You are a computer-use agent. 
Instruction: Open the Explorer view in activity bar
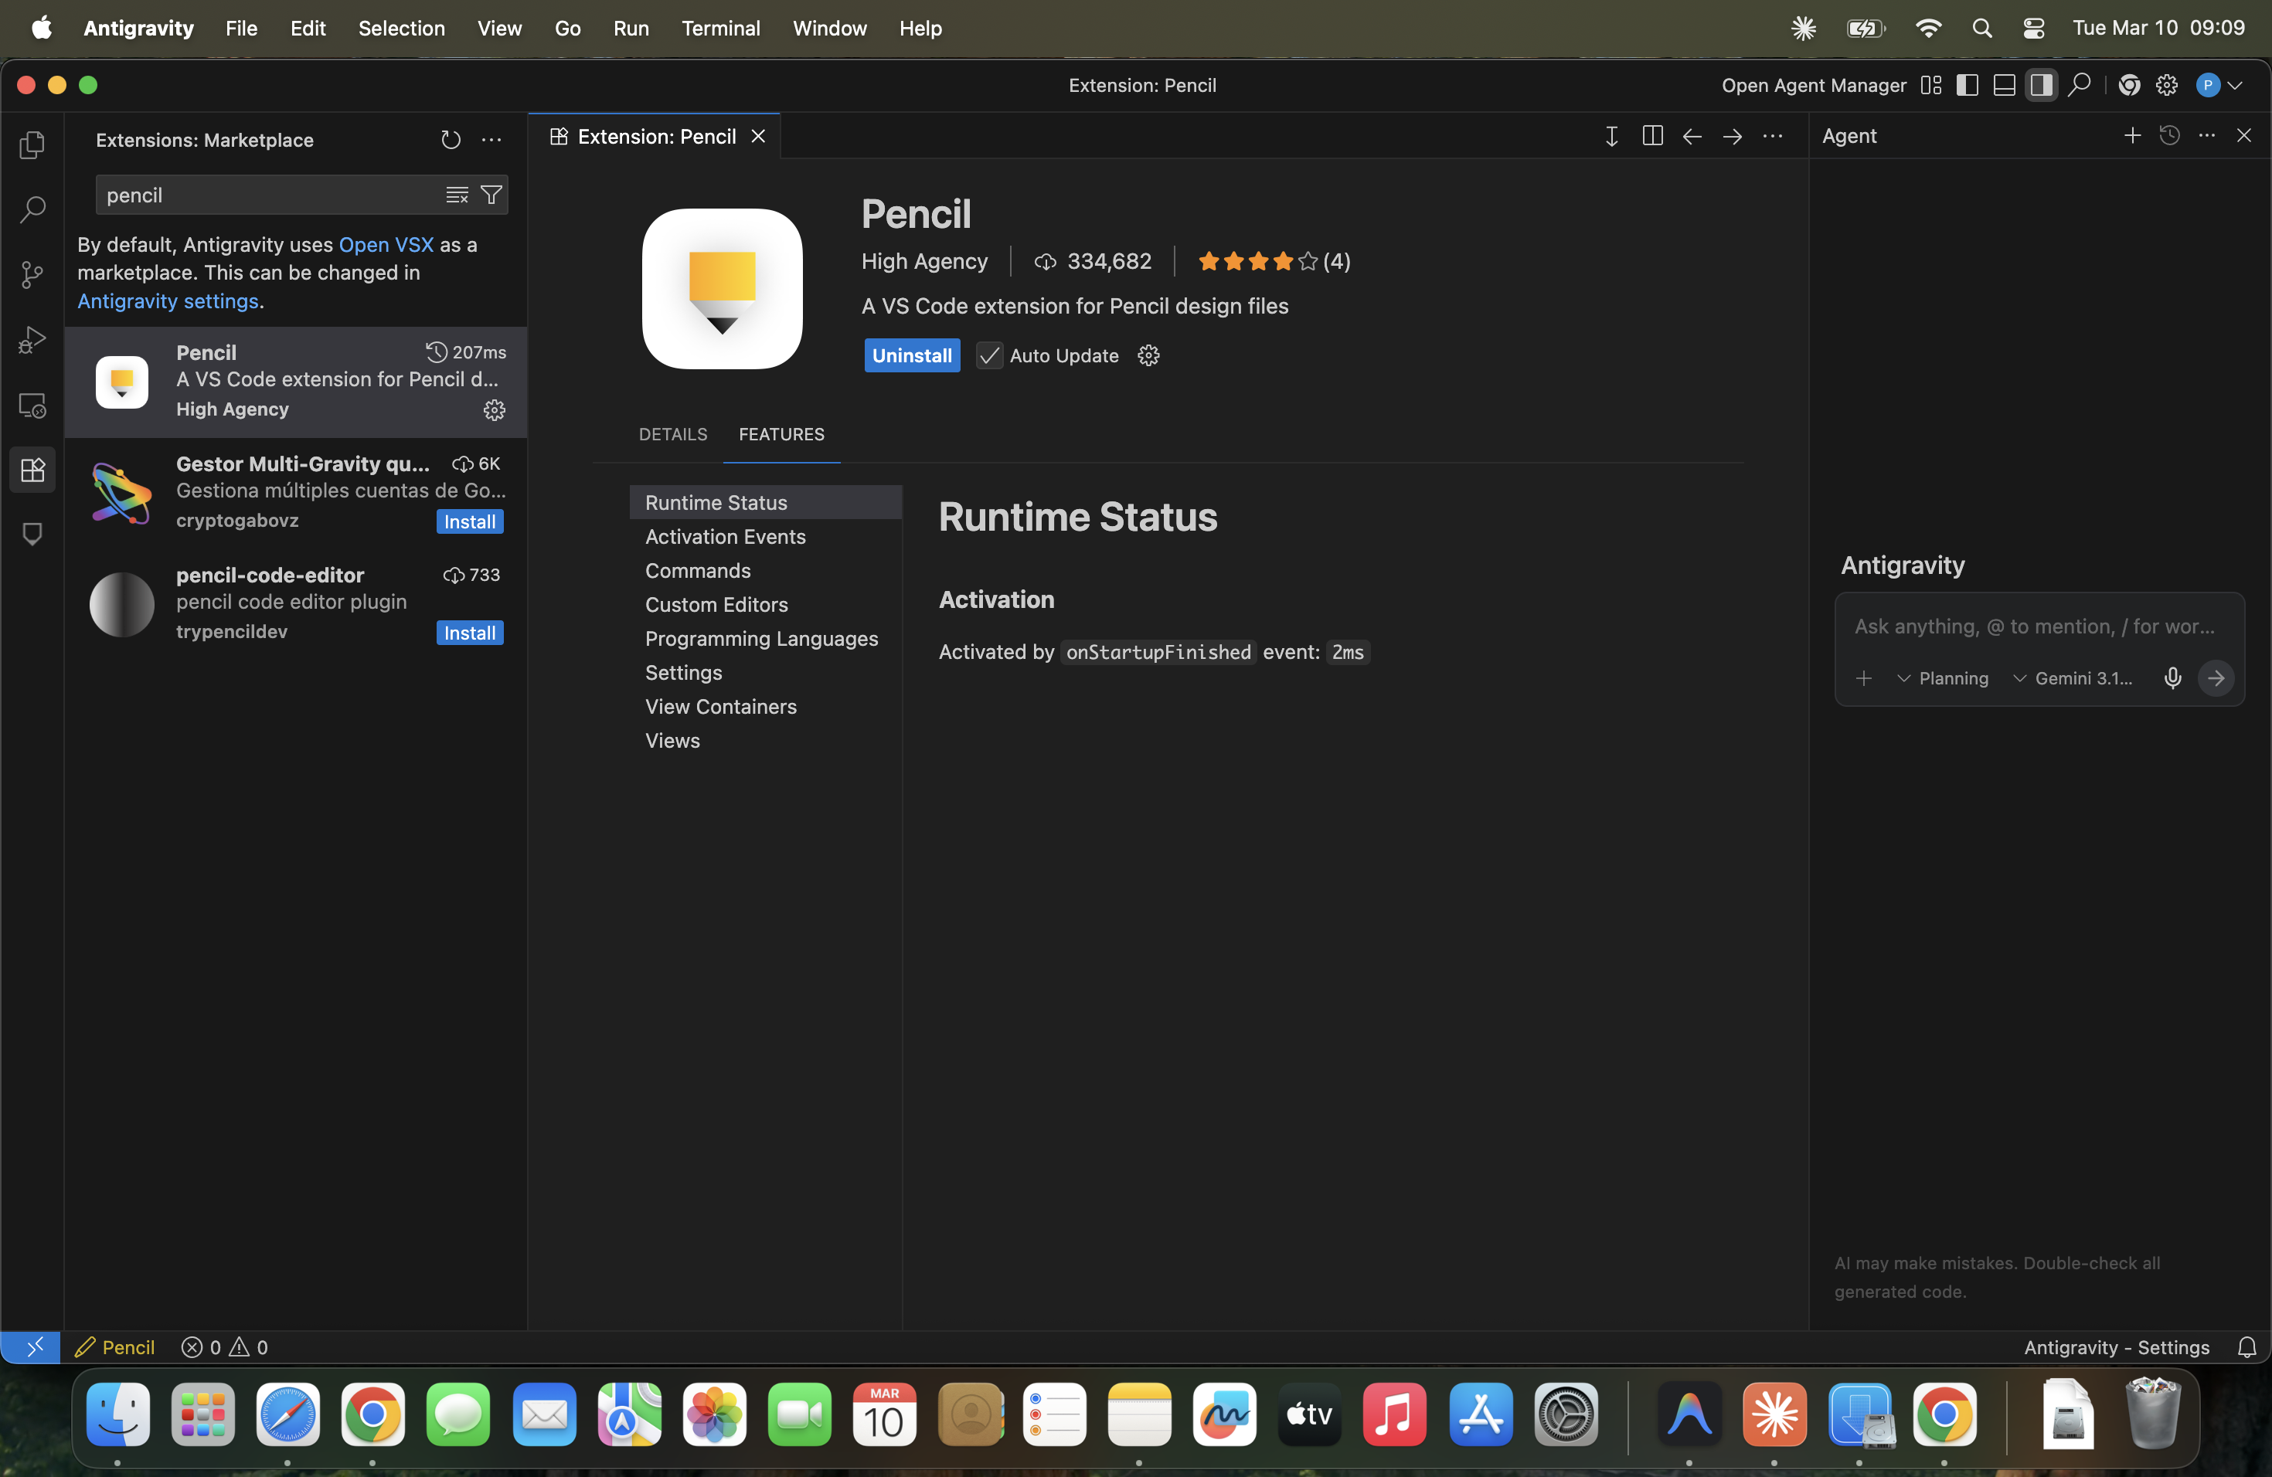tap(32, 145)
